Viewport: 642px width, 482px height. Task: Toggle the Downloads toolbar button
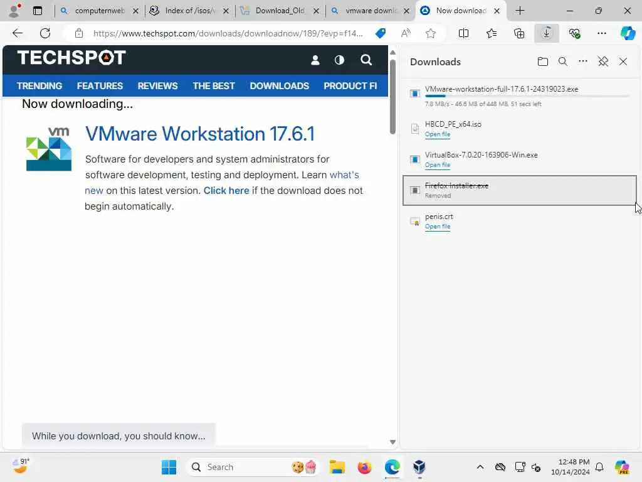pyautogui.click(x=547, y=33)
